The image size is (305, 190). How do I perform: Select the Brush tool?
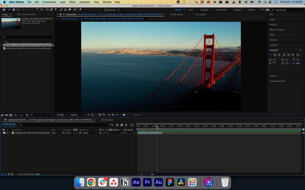(x=61, y=9)
